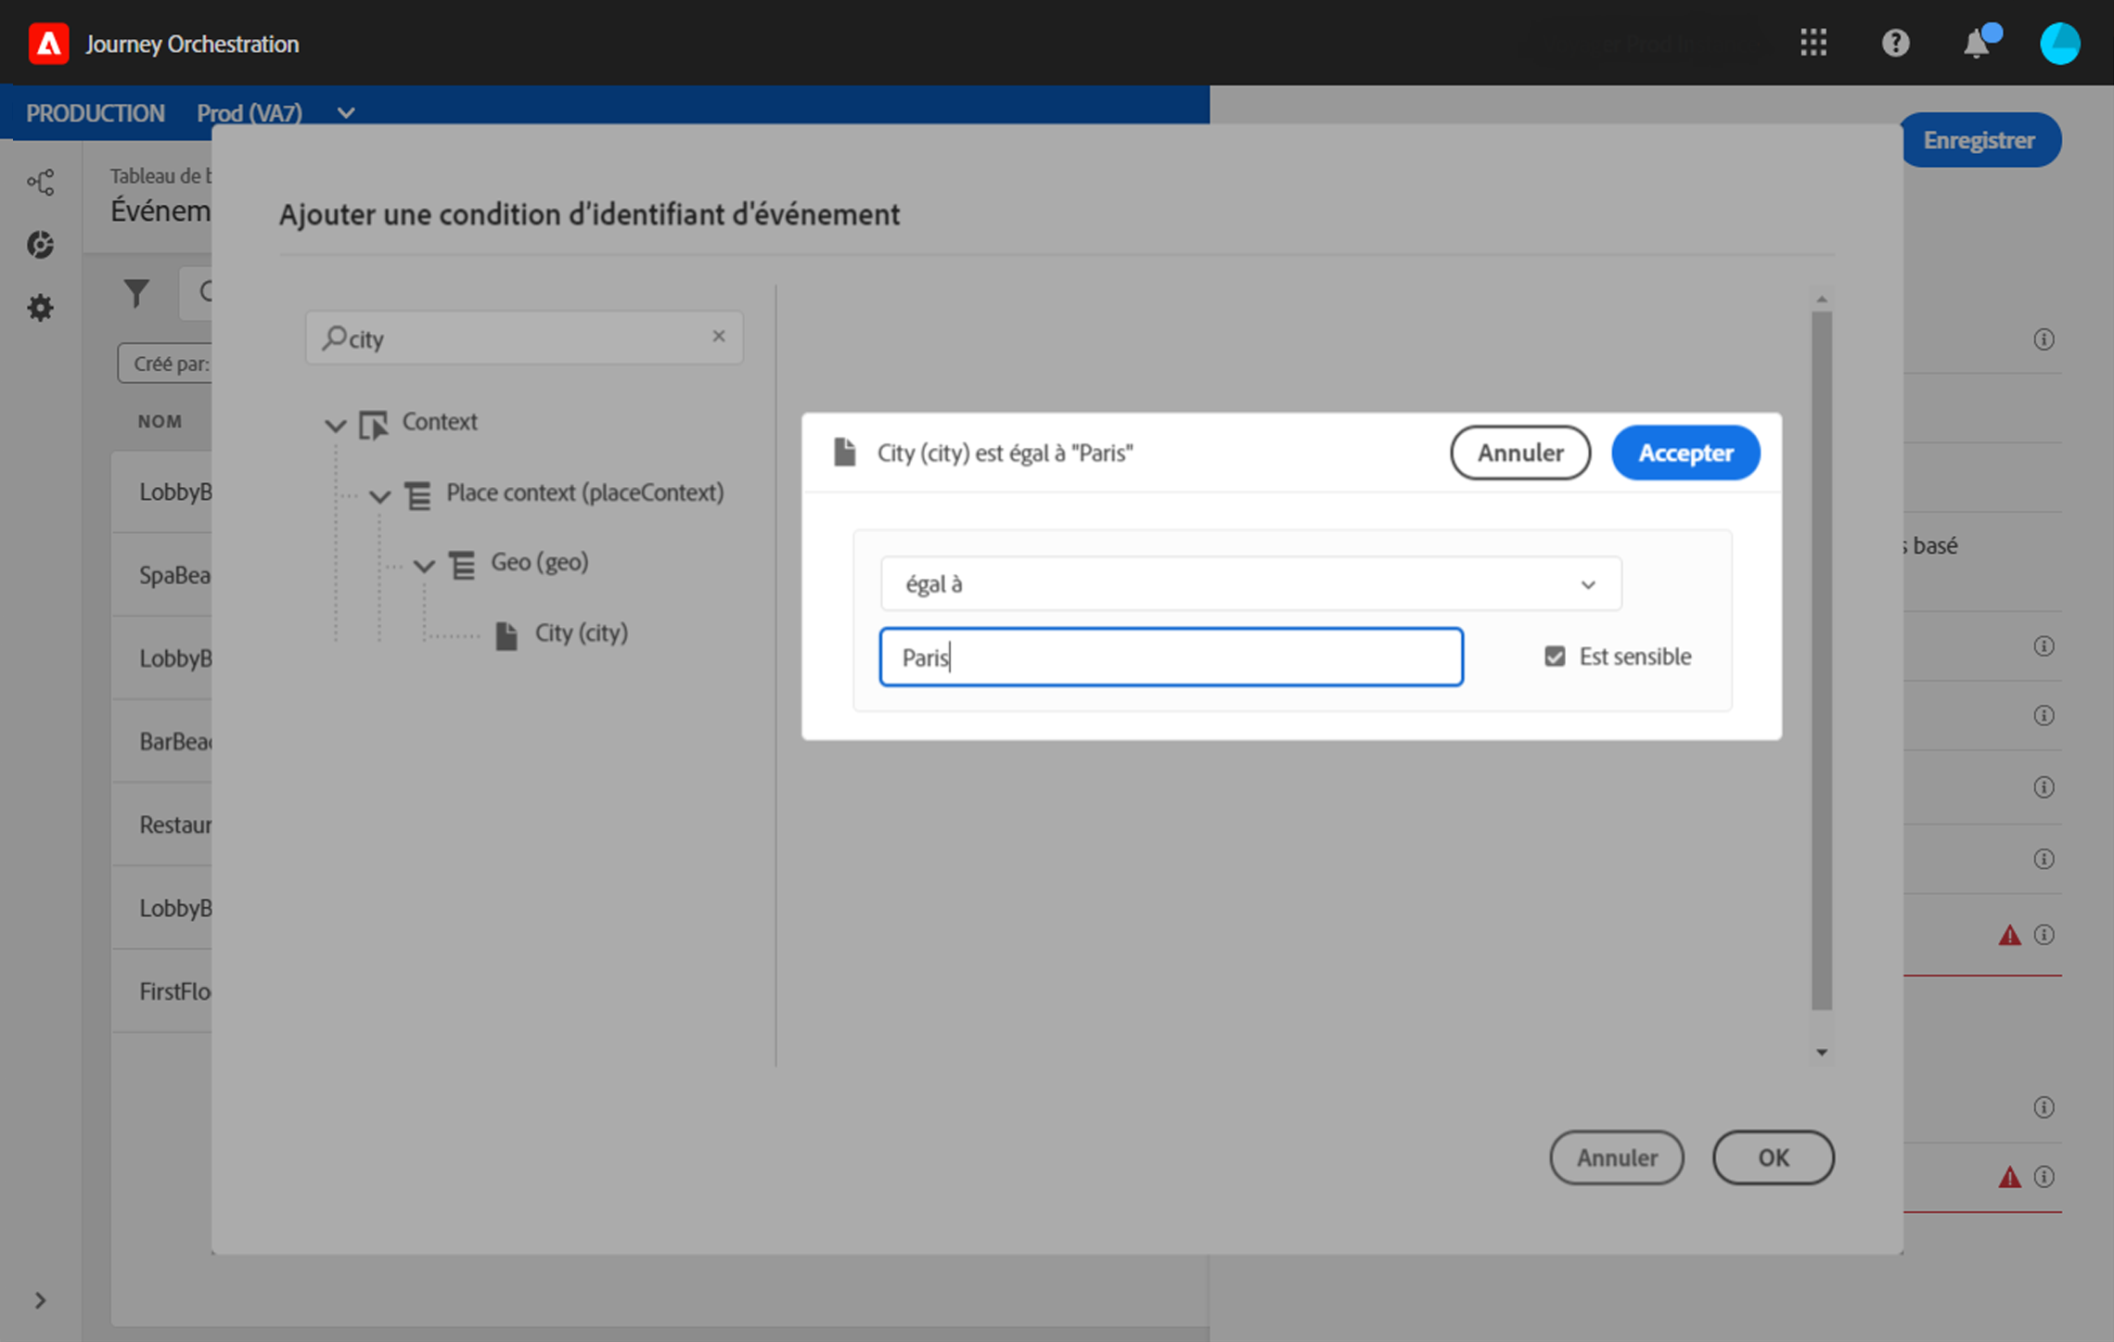
Task: Select City (city) field in tree
Action: (581, 633)
